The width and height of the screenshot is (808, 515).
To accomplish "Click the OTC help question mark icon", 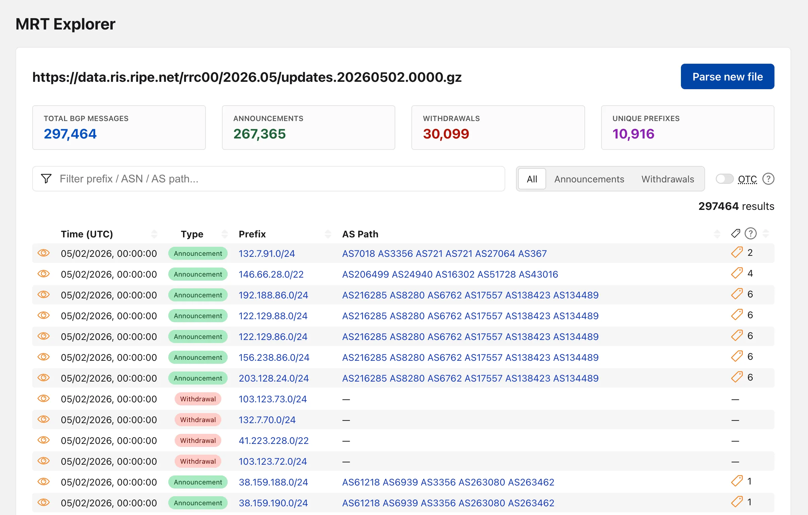I will point(768,179).
